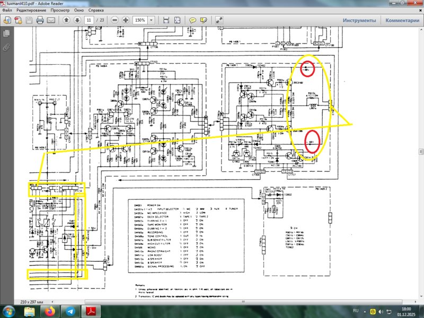Go to the next page using the down arrow

[77, 20]
